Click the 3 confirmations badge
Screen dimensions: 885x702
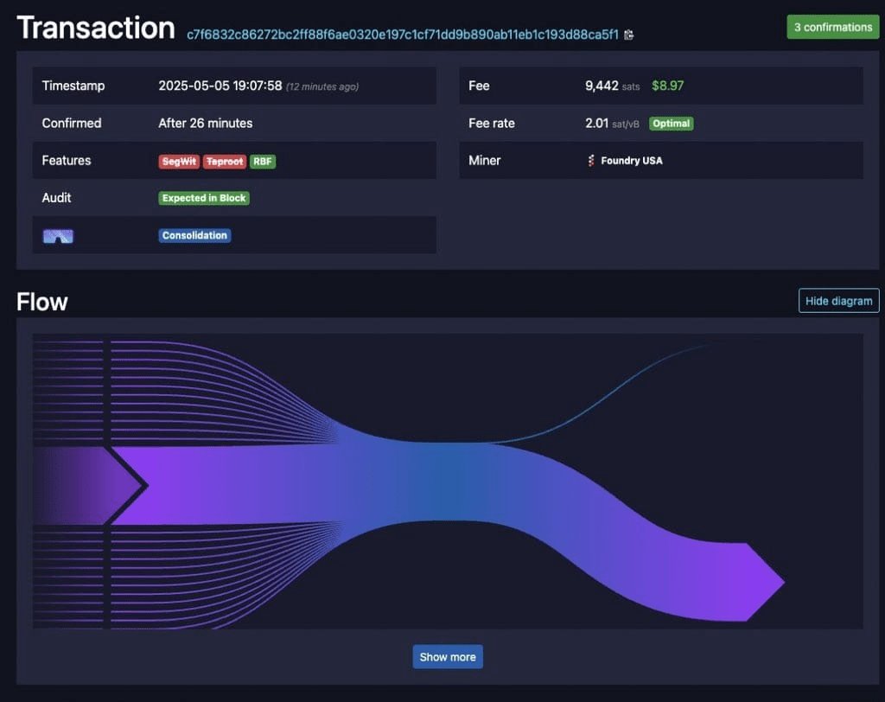coord(832,27)
